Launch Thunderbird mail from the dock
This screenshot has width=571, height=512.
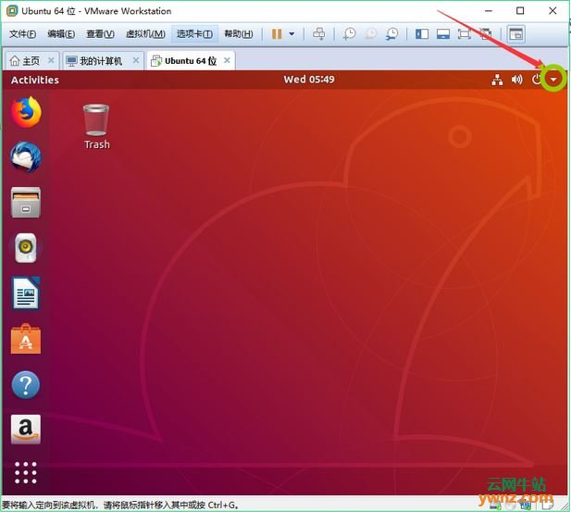(26, 157)
